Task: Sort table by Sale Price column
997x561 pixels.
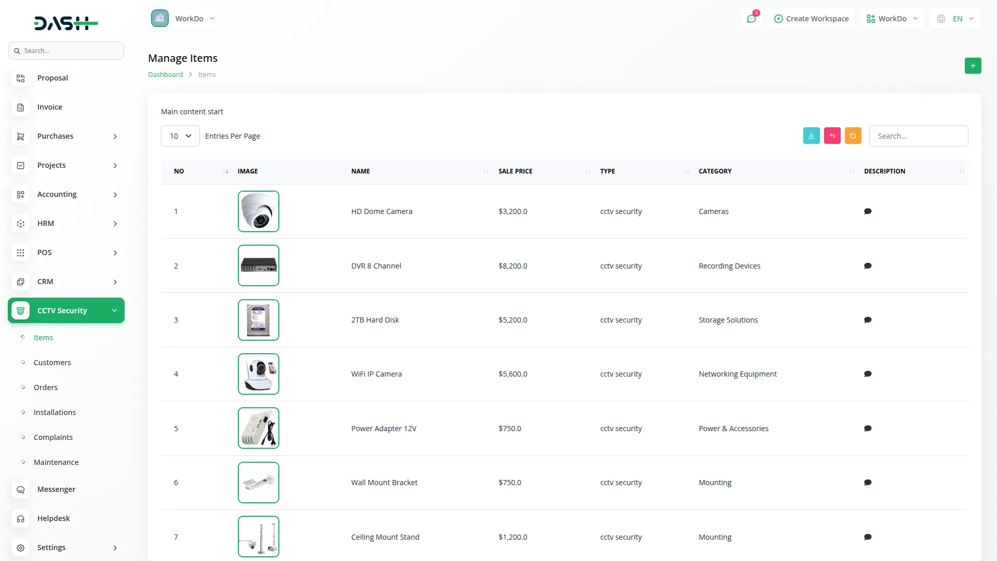Action: [x=516, y=171]
